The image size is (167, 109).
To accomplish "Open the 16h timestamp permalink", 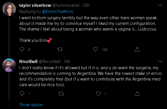I will coord(67,62).
